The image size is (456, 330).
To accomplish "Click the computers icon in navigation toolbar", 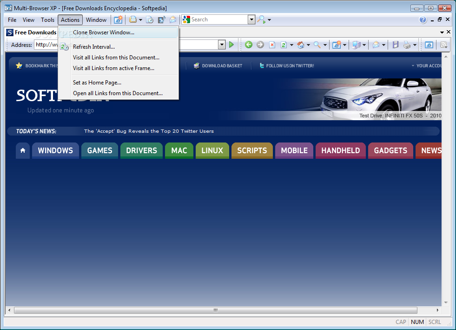I will (356, 45).
